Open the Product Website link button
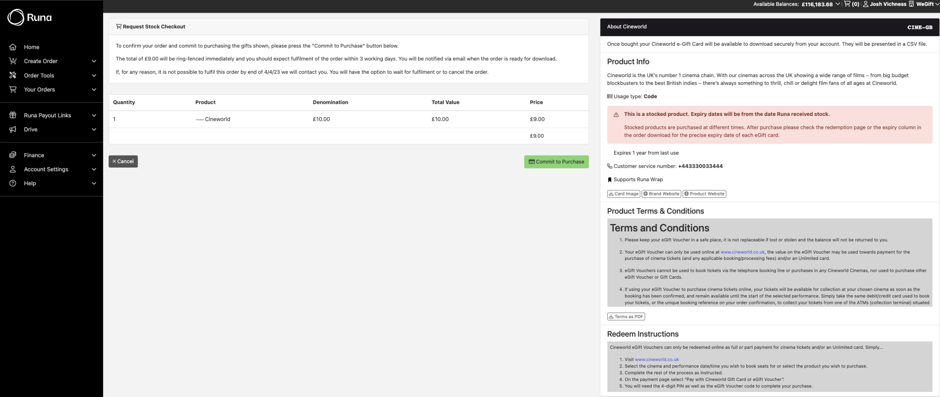The height and width of the screenshot is (397, 940). click(704, 194)
